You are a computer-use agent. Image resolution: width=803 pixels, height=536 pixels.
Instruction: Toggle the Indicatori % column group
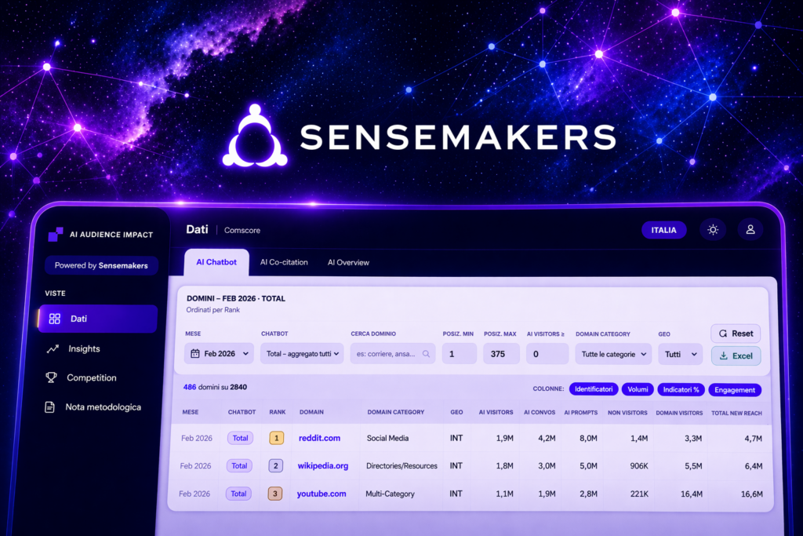pyautogui.click(x=680, y=389)
